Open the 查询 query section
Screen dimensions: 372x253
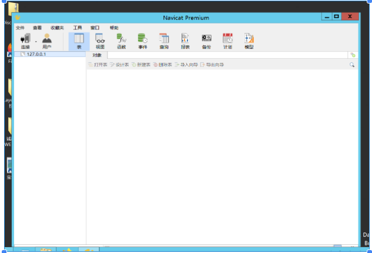[x=164, y=41]
